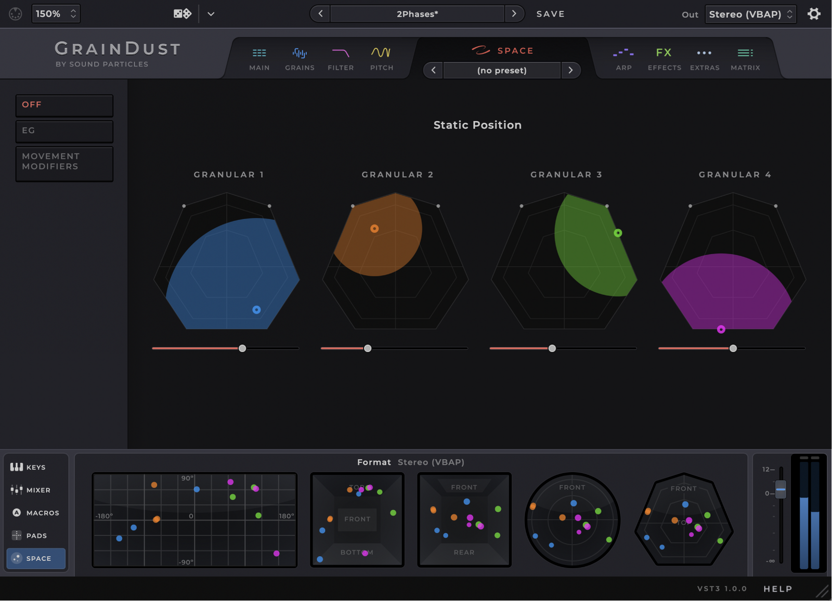Screen dimensions: 832x601
Task: Open the FILTER section
Action: [x=341, y=58]
